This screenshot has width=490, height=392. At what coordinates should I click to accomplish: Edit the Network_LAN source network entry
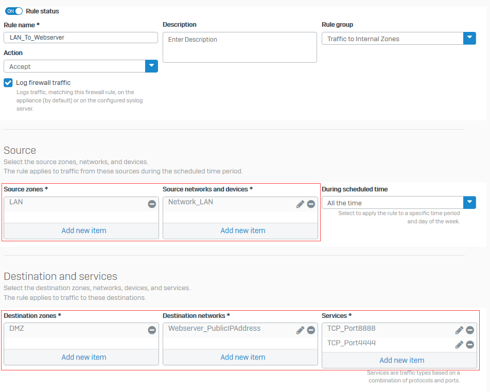[300, 204]
